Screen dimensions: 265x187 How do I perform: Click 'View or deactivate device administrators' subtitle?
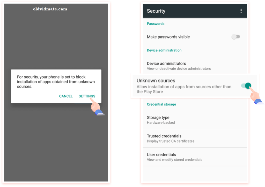(x=179, y=69)
